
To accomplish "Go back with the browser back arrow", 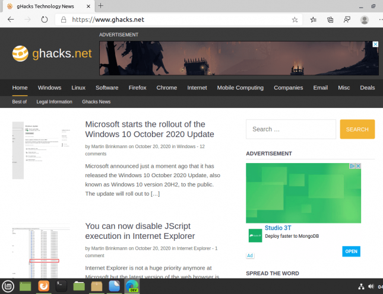I will [11, 20].
